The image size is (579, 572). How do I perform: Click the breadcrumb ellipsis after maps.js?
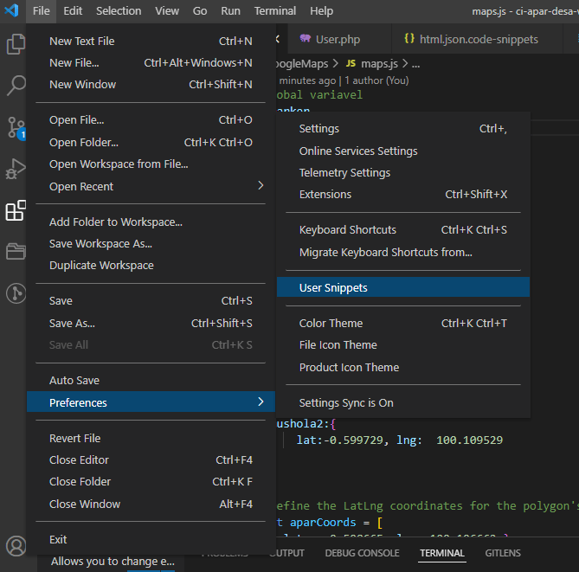point(415,64)
